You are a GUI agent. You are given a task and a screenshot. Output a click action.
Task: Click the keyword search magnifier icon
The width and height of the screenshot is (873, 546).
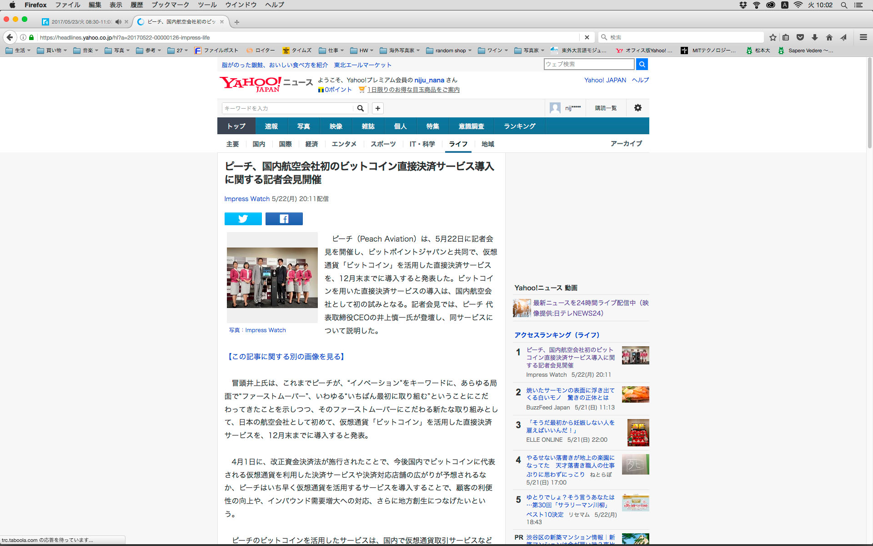point(360,108)
